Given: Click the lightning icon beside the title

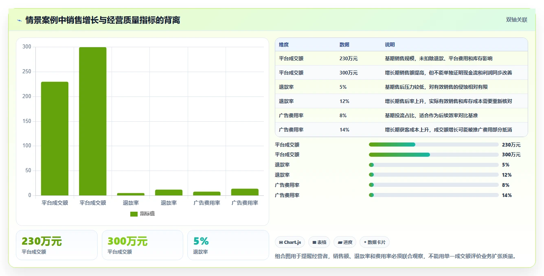Looking at the screenshot, I should [x=19, y=20].
